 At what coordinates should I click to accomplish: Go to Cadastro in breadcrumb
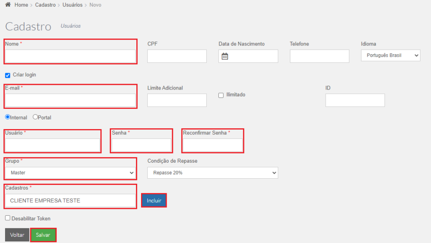(45, 5)
